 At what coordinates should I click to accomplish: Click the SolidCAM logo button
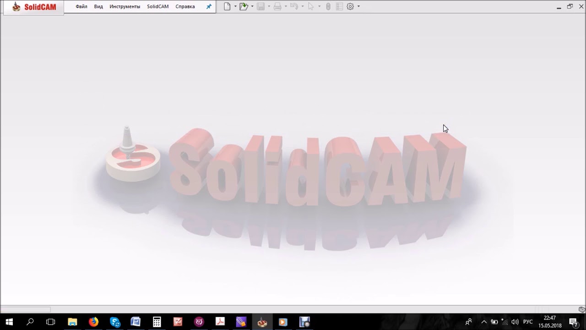point(34,7)
